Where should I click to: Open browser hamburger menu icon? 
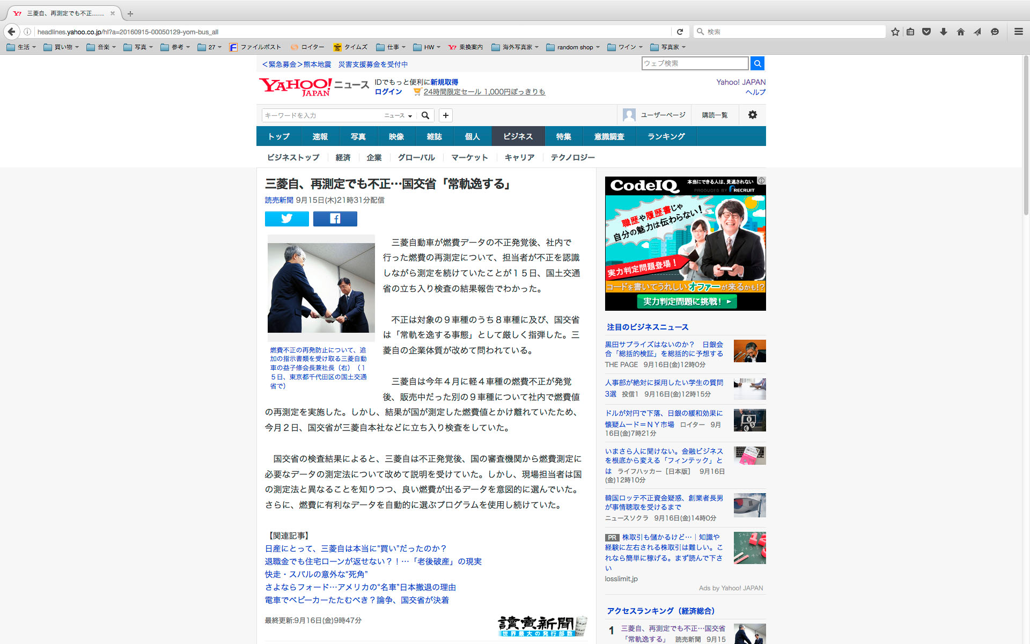[x=1018, y=32]
